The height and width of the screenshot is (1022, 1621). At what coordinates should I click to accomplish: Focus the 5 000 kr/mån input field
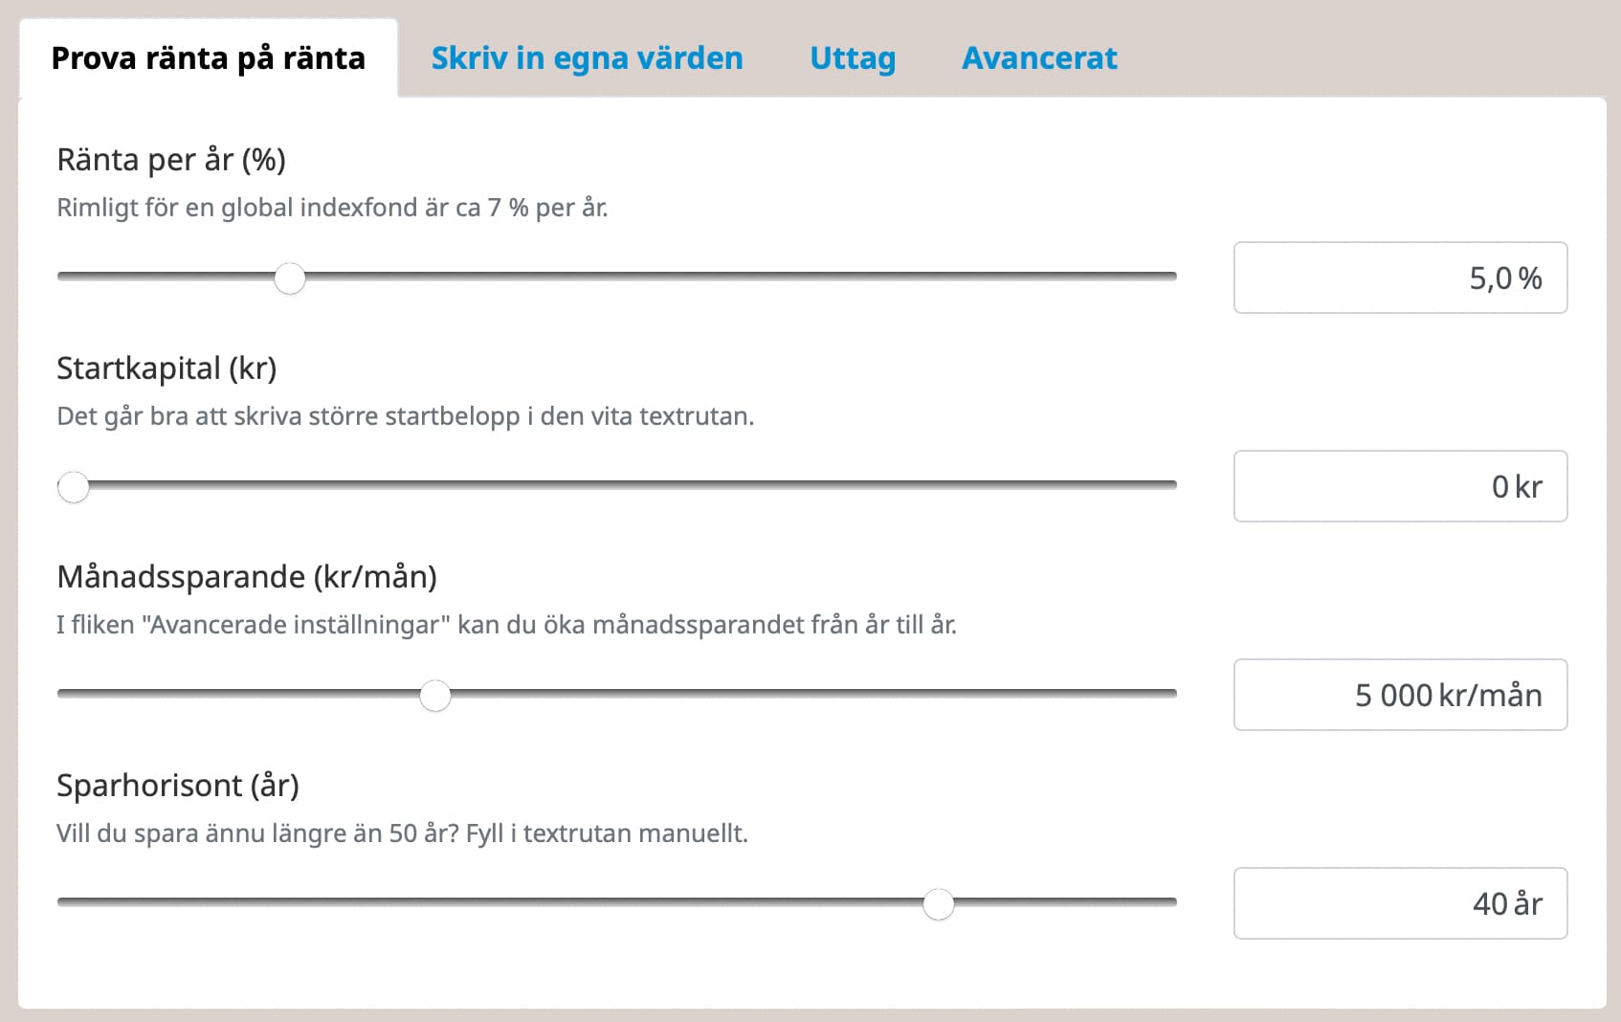[1400, 696]
